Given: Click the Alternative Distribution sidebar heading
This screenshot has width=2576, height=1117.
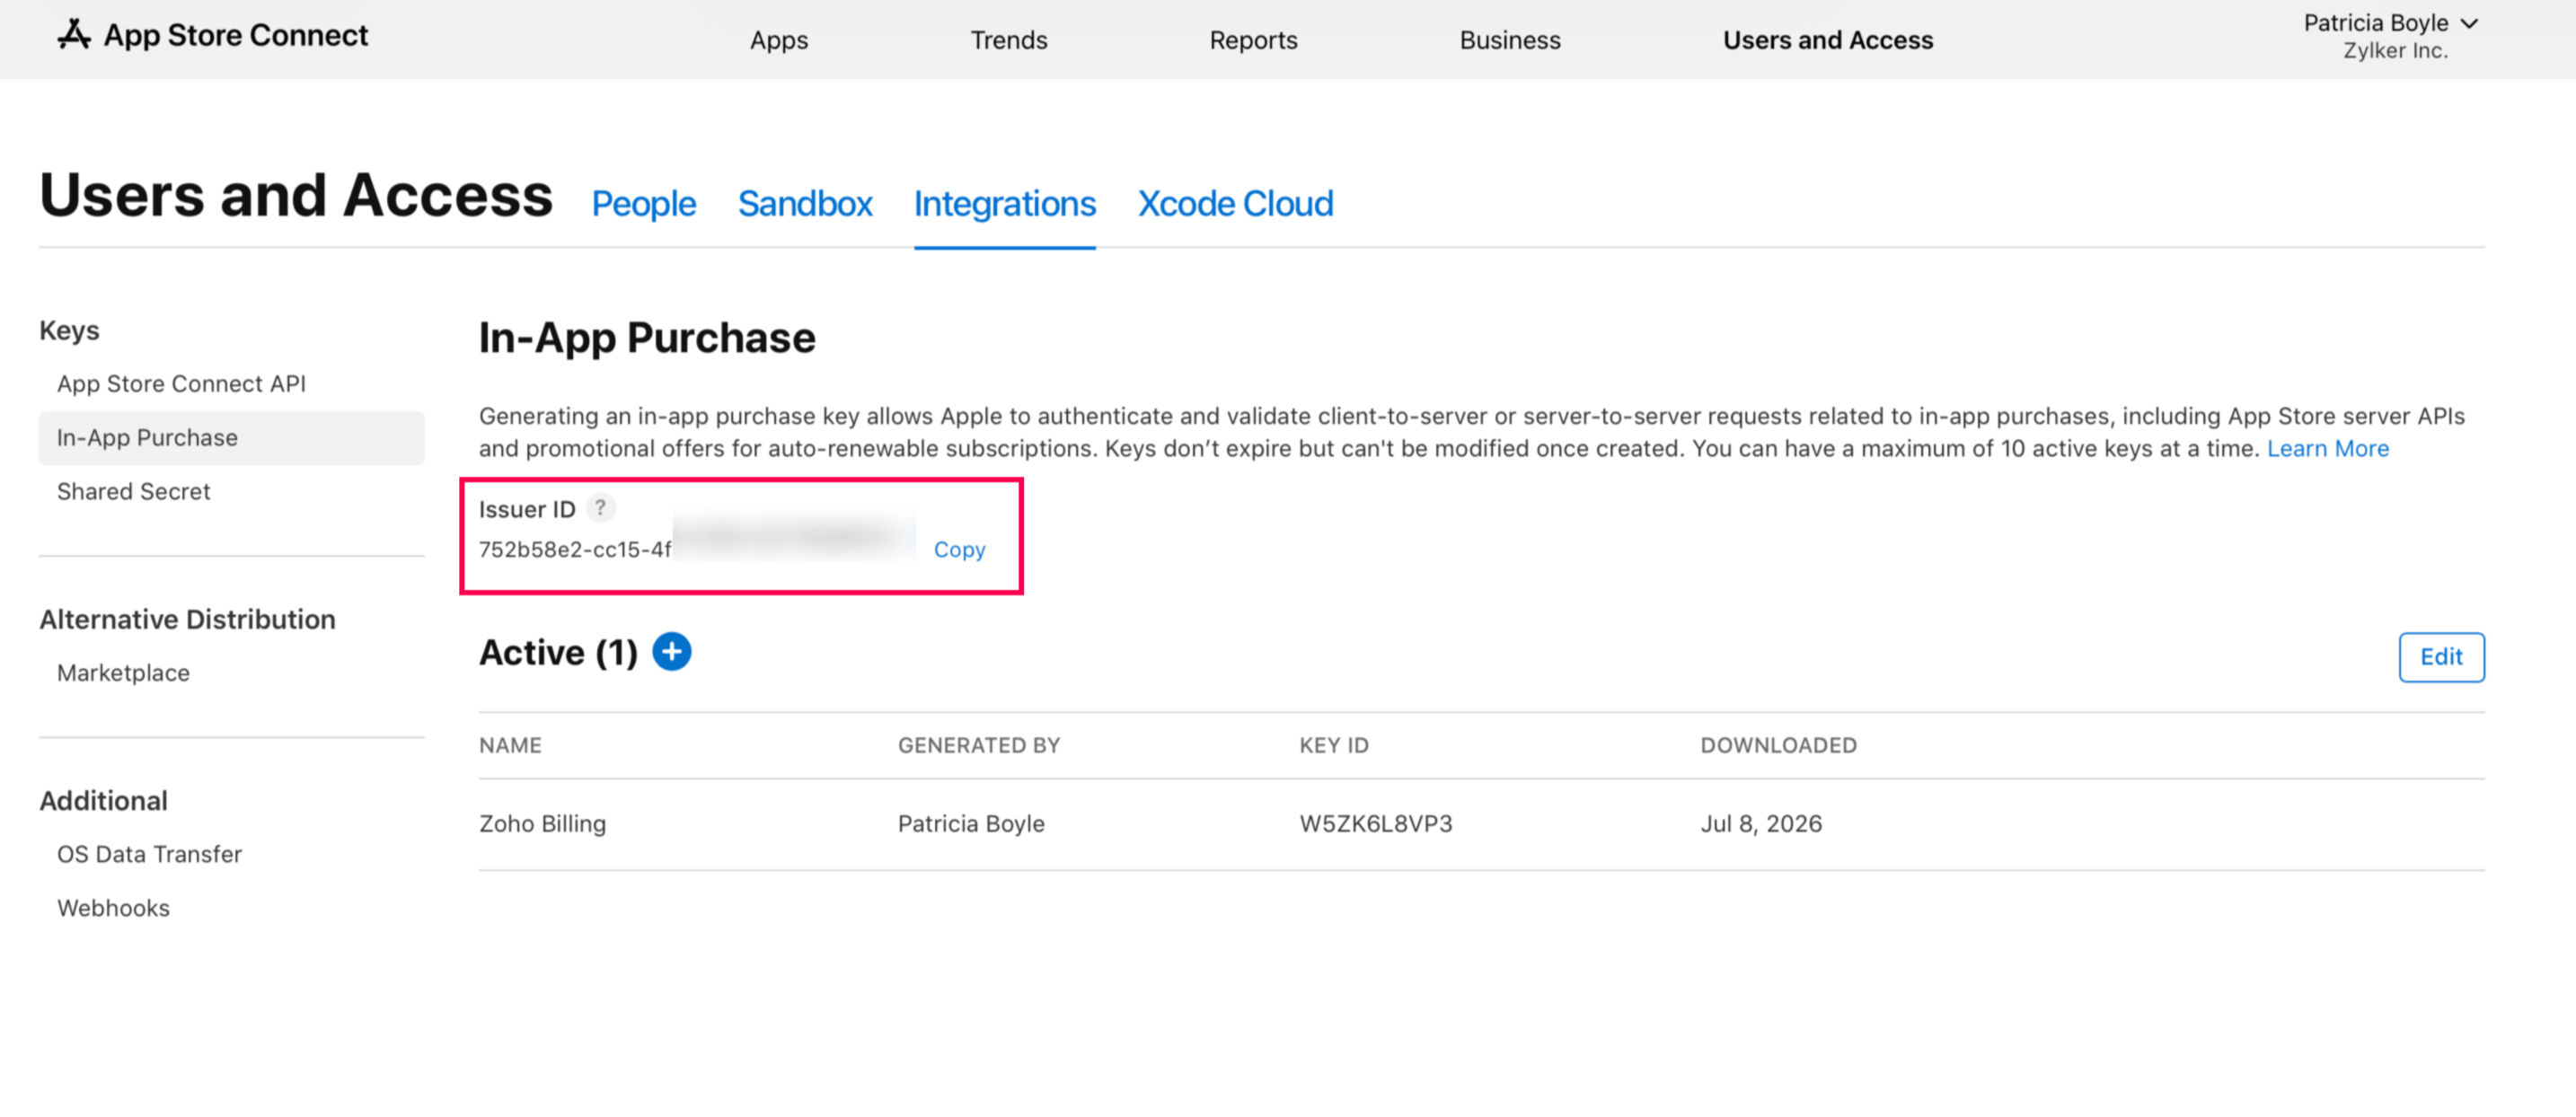Looking at the screenshot, I should point(187,620).
